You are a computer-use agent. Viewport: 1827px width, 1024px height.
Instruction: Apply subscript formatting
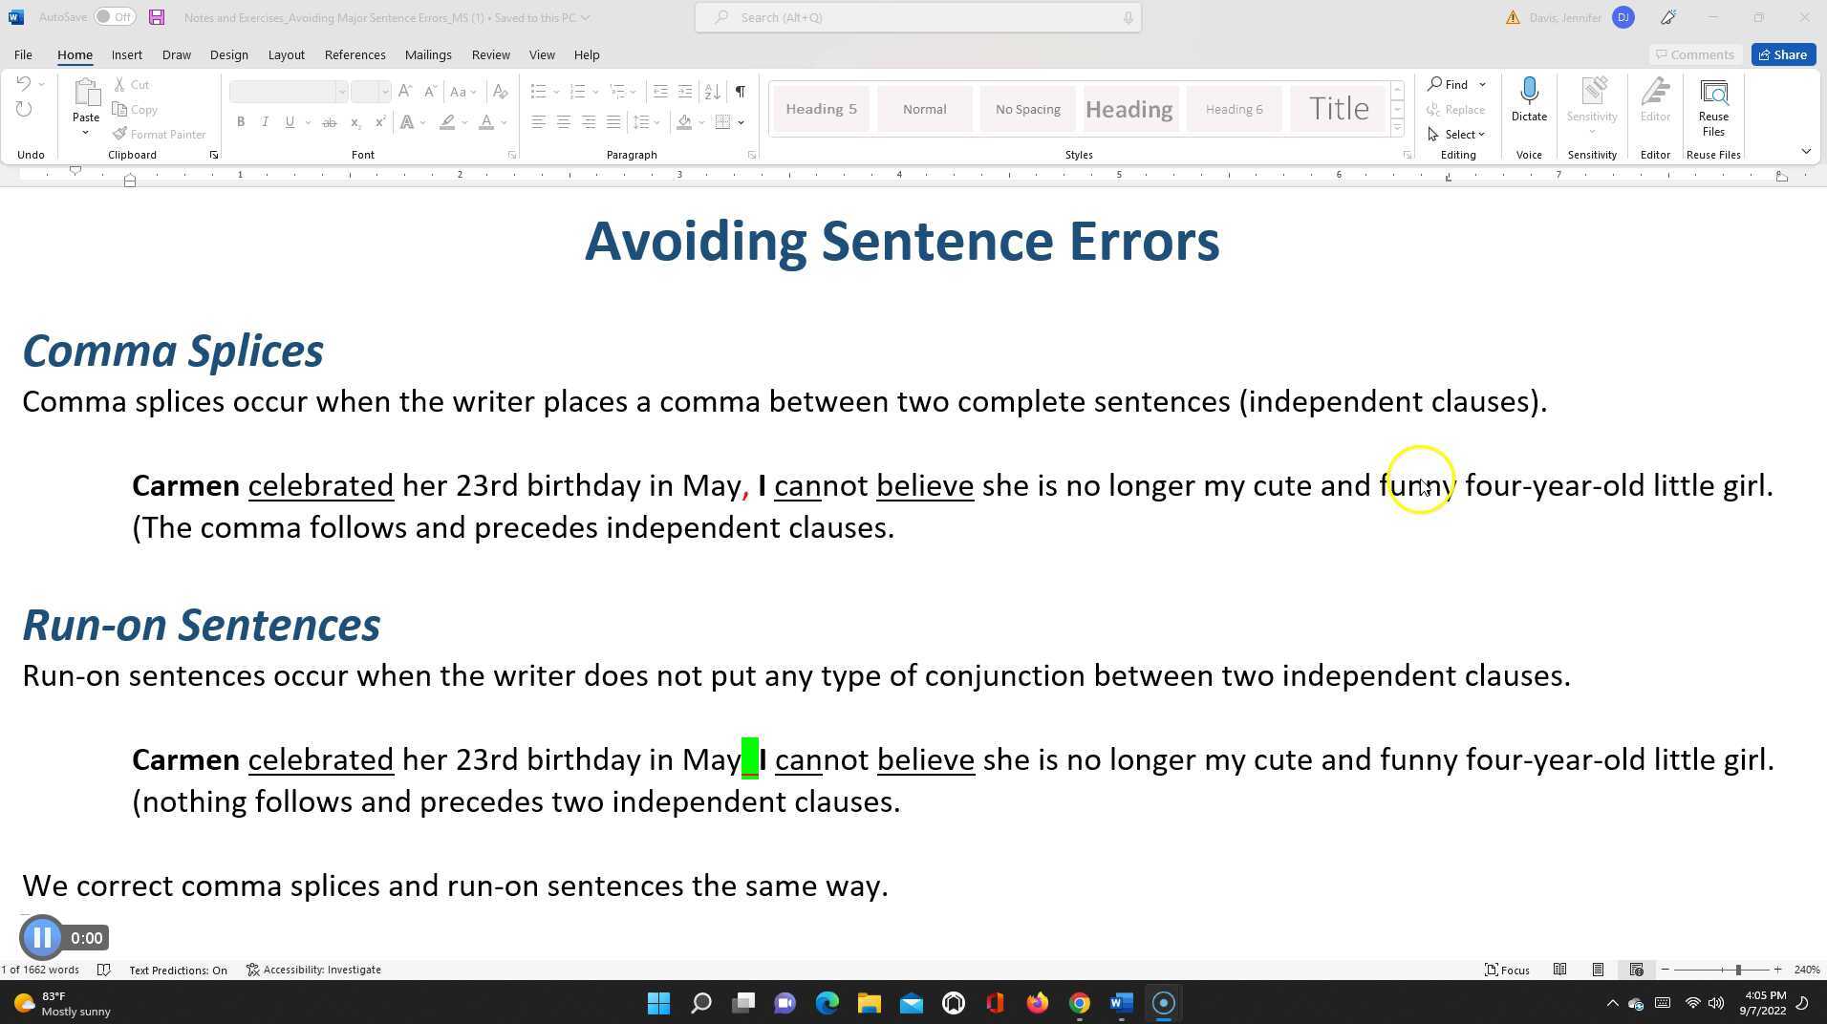pyautogui.click(x=355, y=122)
